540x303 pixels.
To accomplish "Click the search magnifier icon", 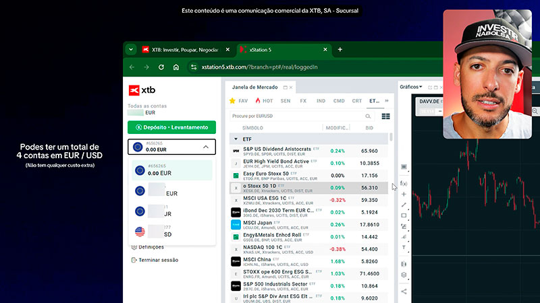I will point(368,116).
